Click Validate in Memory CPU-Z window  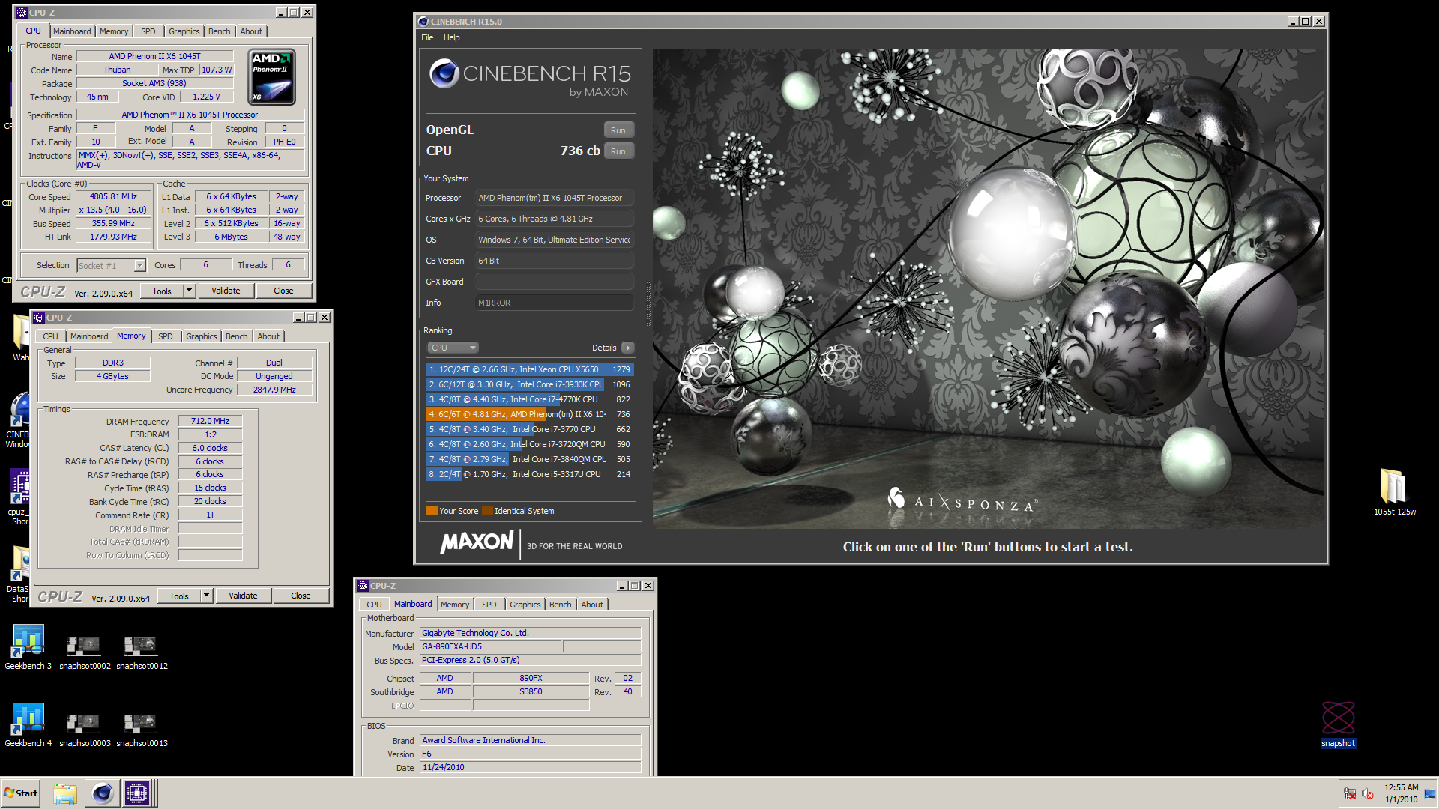tap(243, 596)
